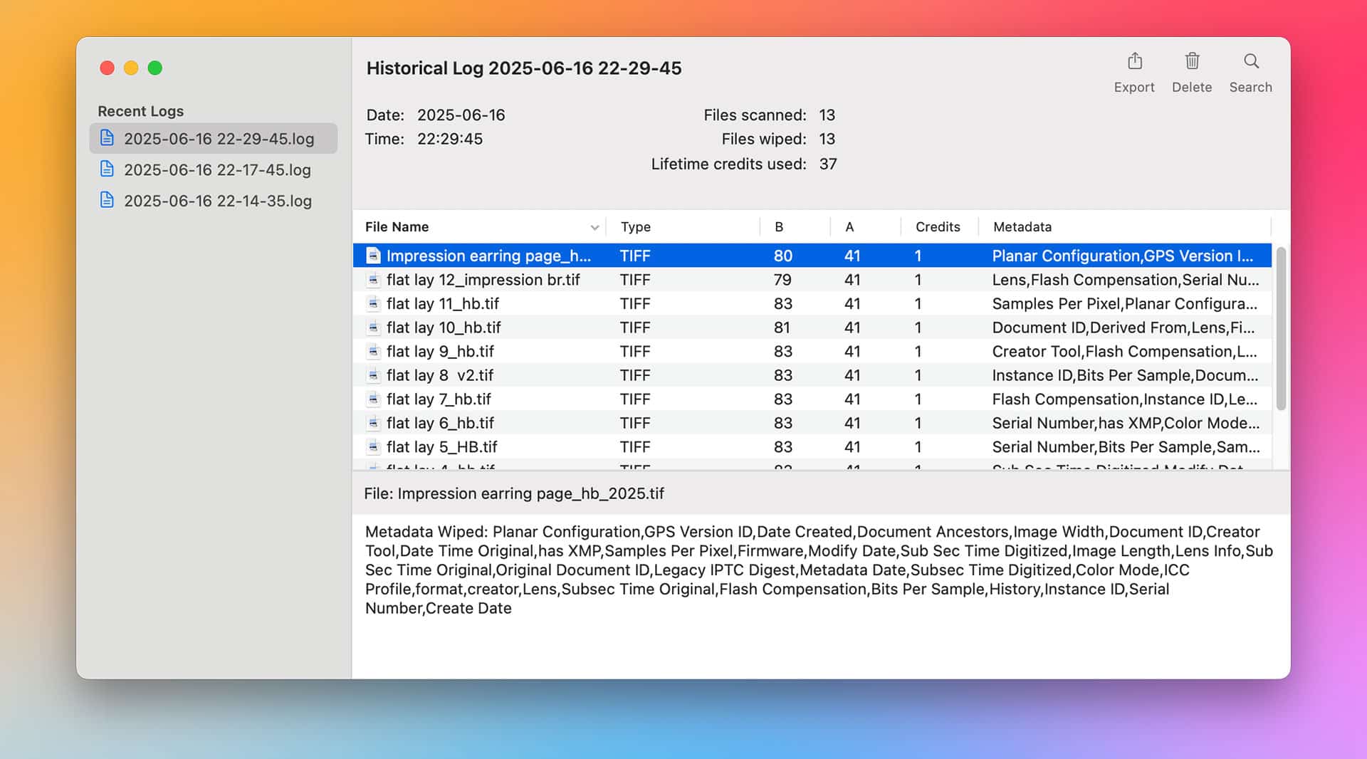Click metadata cell Planar Configuration,GPS Version
The height and width of the screenshot is (759, 1367).
[1123, 256]
